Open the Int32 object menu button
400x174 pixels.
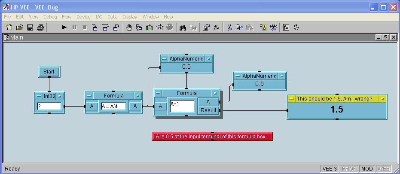click(x=39, y=96)
